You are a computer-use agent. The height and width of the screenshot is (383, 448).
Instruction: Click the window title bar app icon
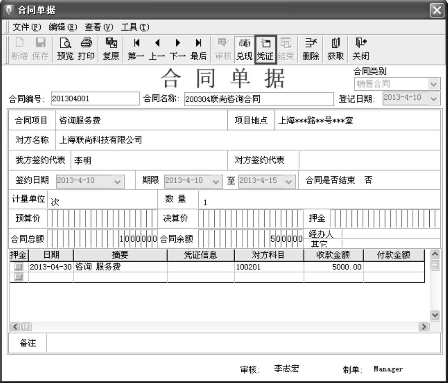coord(9,10)
